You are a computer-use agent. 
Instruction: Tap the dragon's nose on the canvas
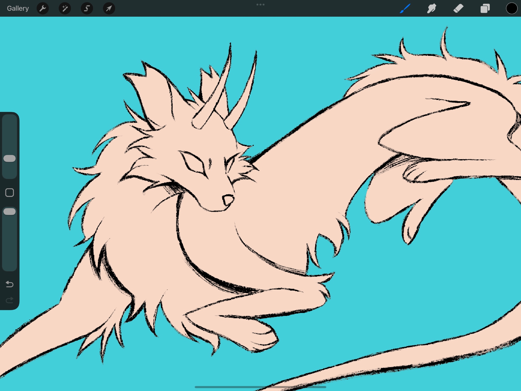tap(228, 200)
